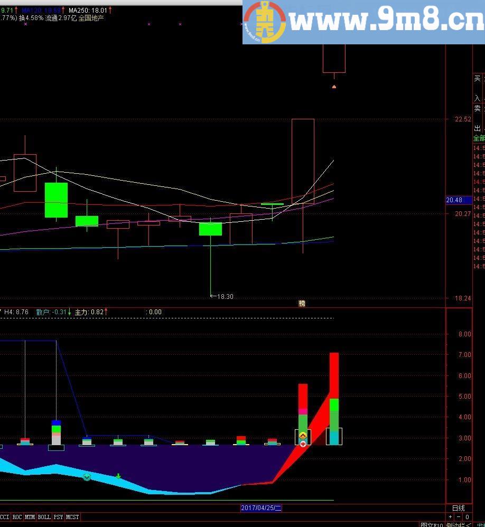The width and height of the screenshot is (485, 527).
Task: Click the MA250: 18.01 readout
Action: pos(88,11)
